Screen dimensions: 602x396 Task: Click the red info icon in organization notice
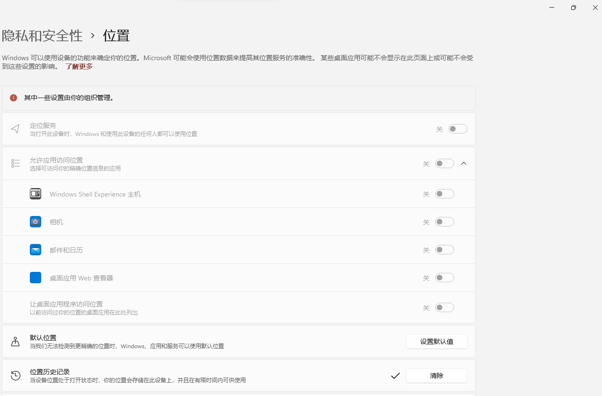(14, 98)
